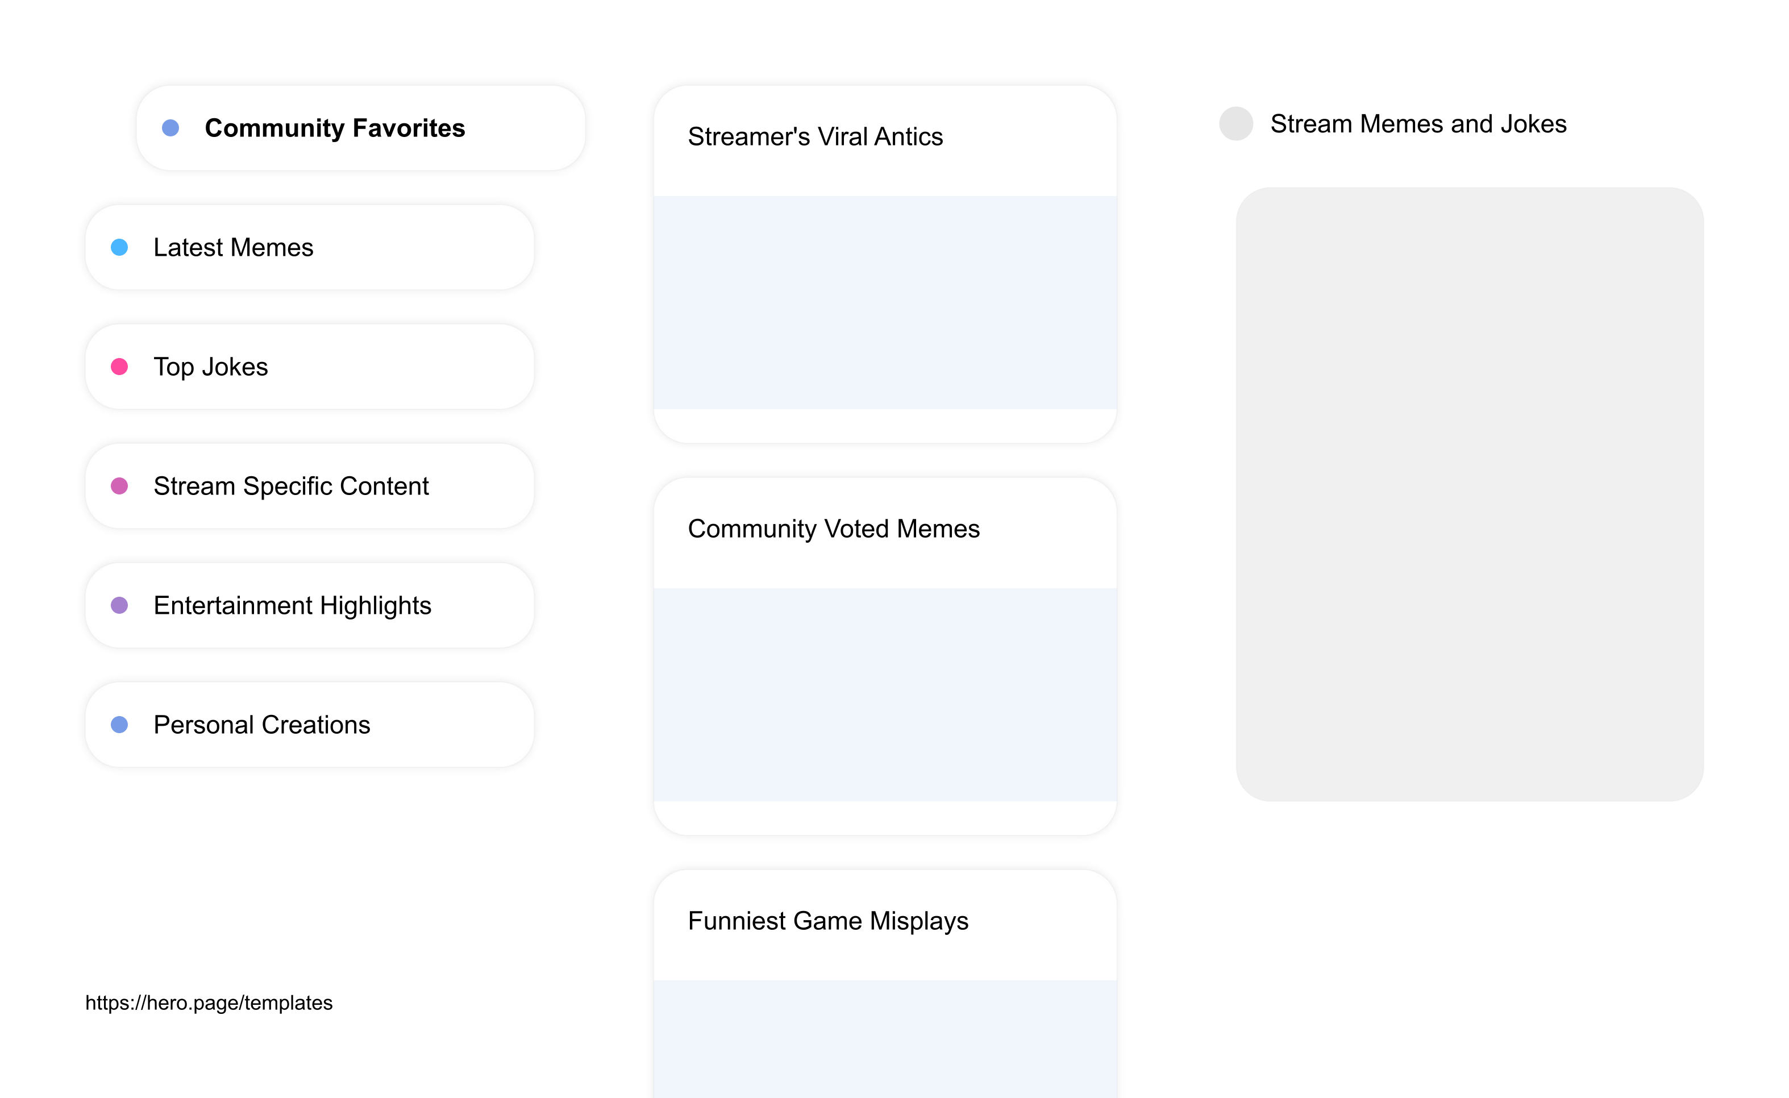Click the large gray preview panel
The width and height of the screenshot is (1789, 1098).
[x=1470, y=494]
